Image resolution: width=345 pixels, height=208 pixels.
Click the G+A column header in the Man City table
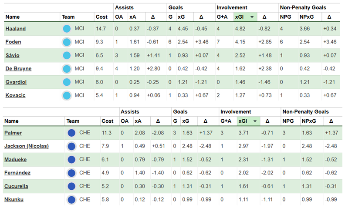(222, 17)
